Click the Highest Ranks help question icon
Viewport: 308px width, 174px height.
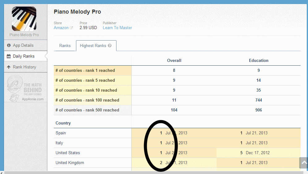[110, 46]
